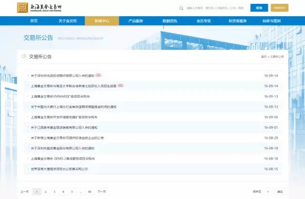Viewport: 305px width, 199px height.
Task: Go to page 5 in pagination
Action: (x=72, y=191)
